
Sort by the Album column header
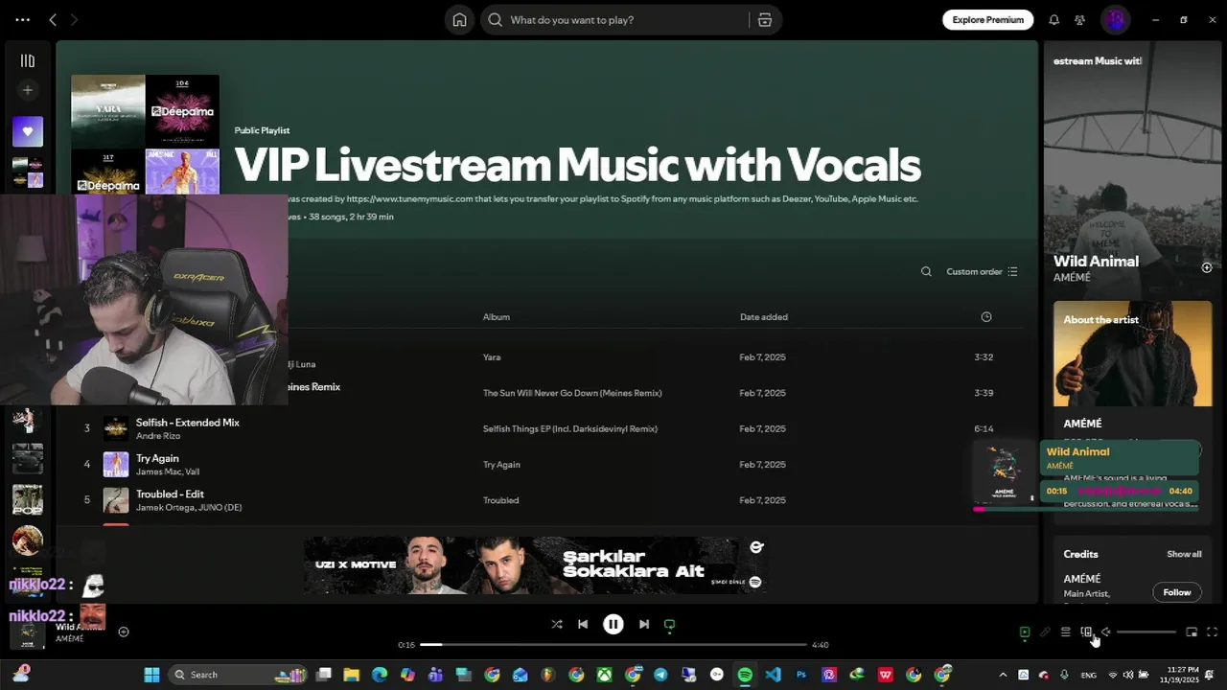(497, 317)
